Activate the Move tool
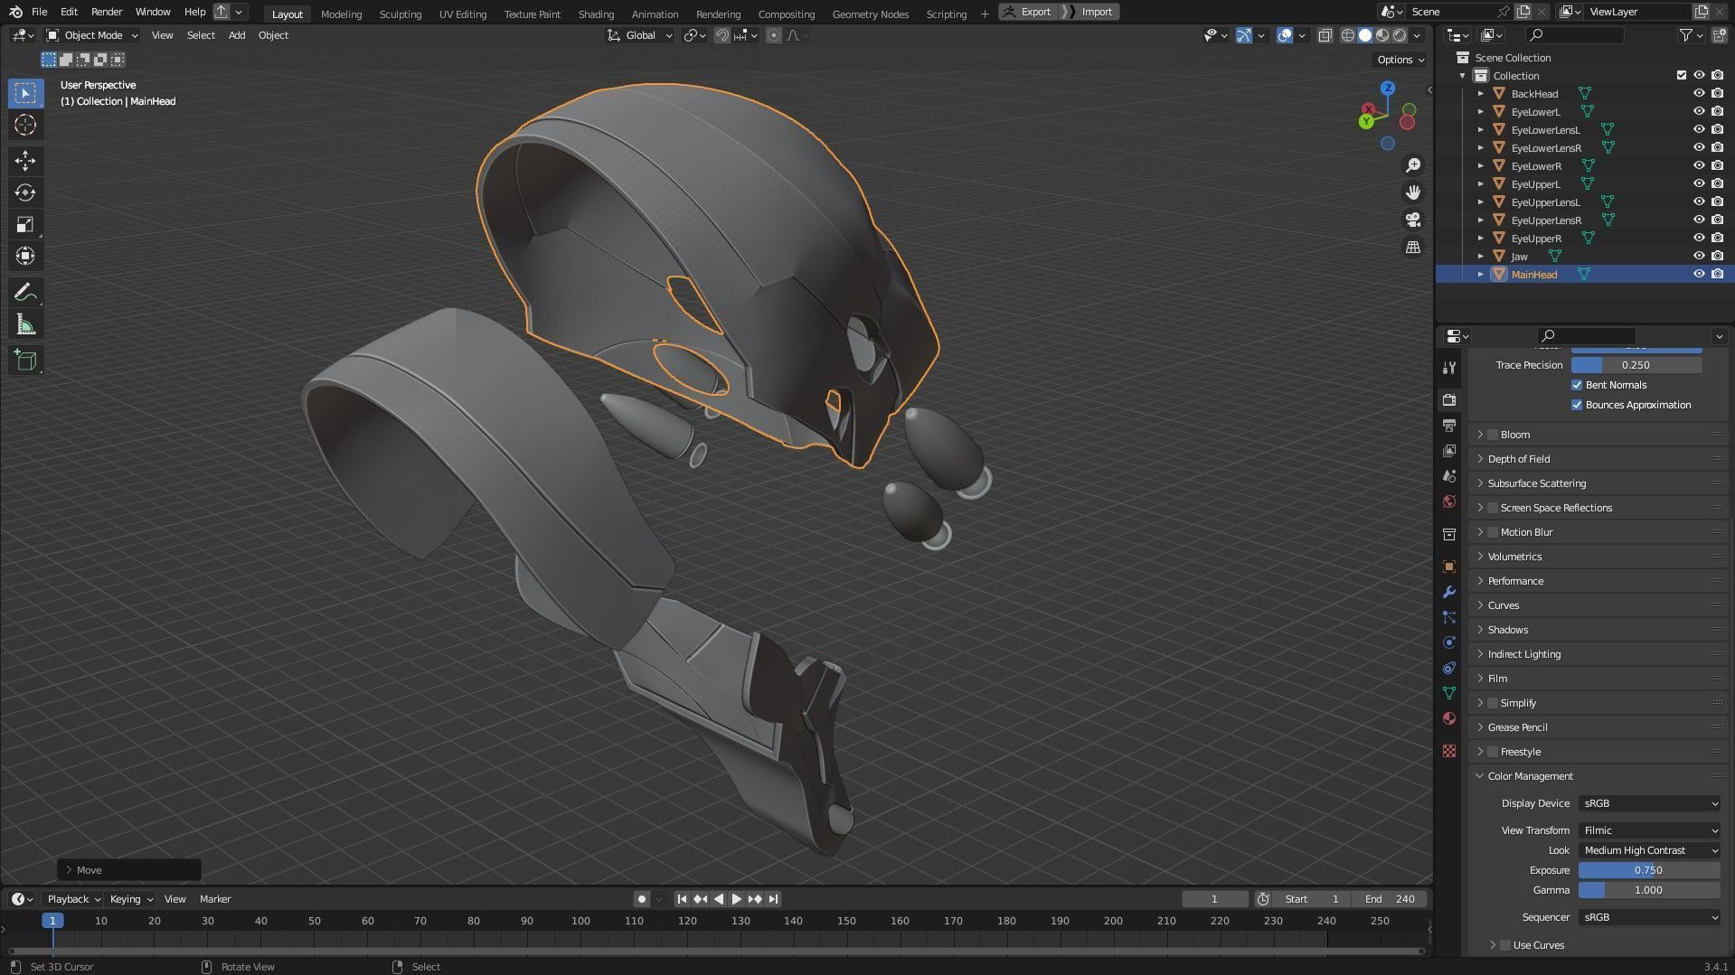This screenshot has height=975, width=1735. pyautogui.click(x=25, y=161)
